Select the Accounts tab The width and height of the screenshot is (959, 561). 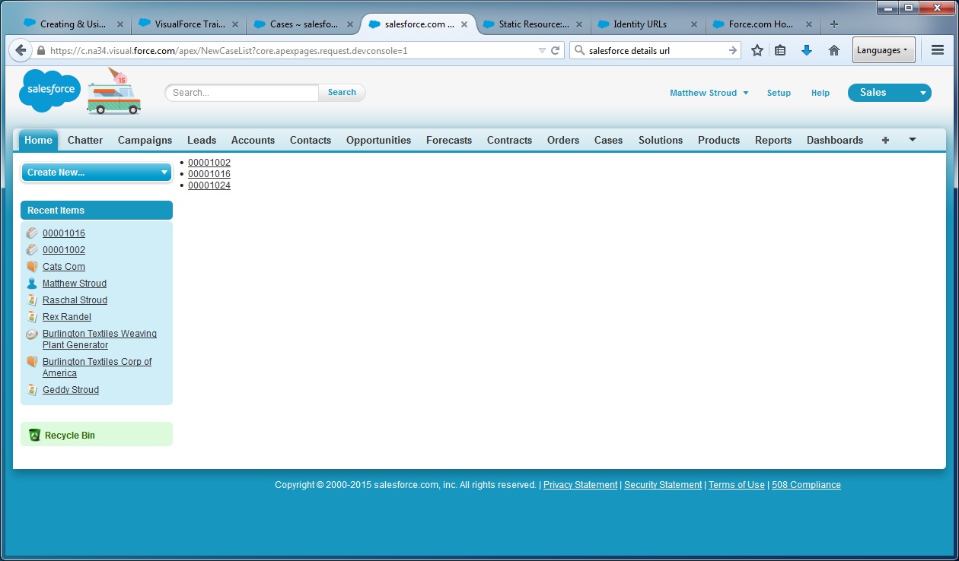point(253,140)
